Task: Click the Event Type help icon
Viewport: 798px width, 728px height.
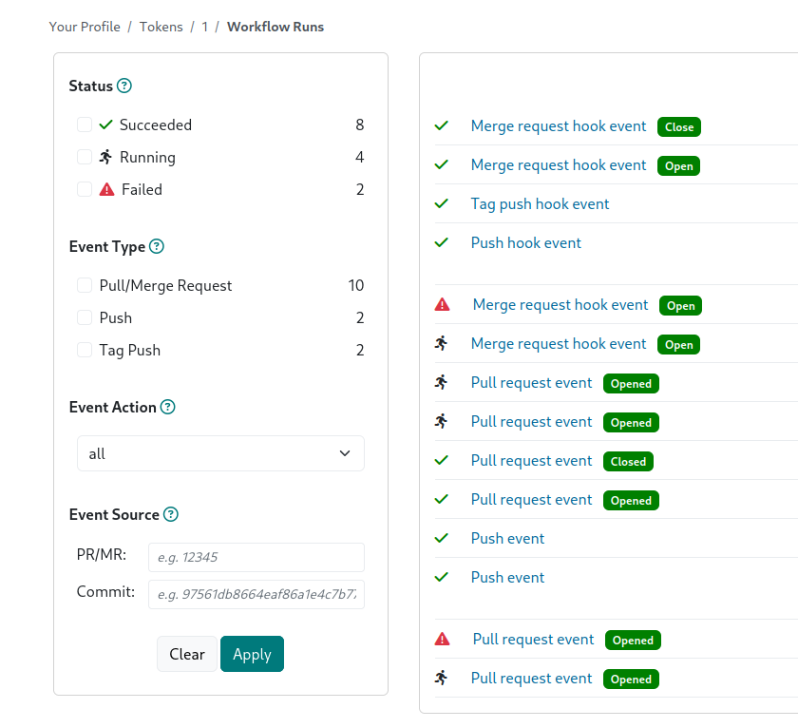Action: [159, 246]
